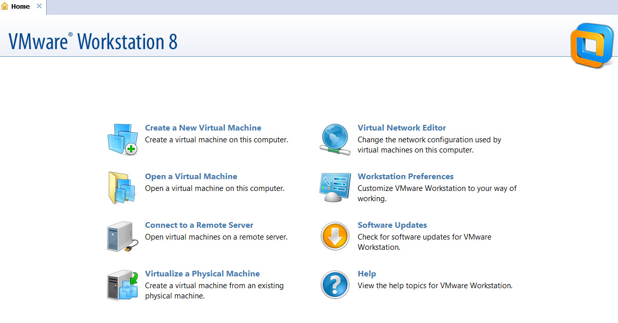Click the Connect to a Remote Server tower icon

pos(123,236)
